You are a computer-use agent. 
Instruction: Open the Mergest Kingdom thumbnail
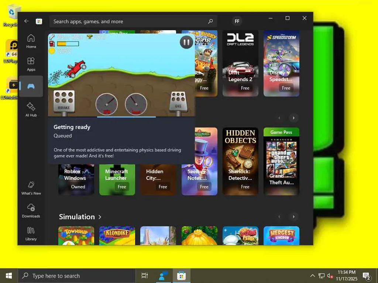coord(281,235)
